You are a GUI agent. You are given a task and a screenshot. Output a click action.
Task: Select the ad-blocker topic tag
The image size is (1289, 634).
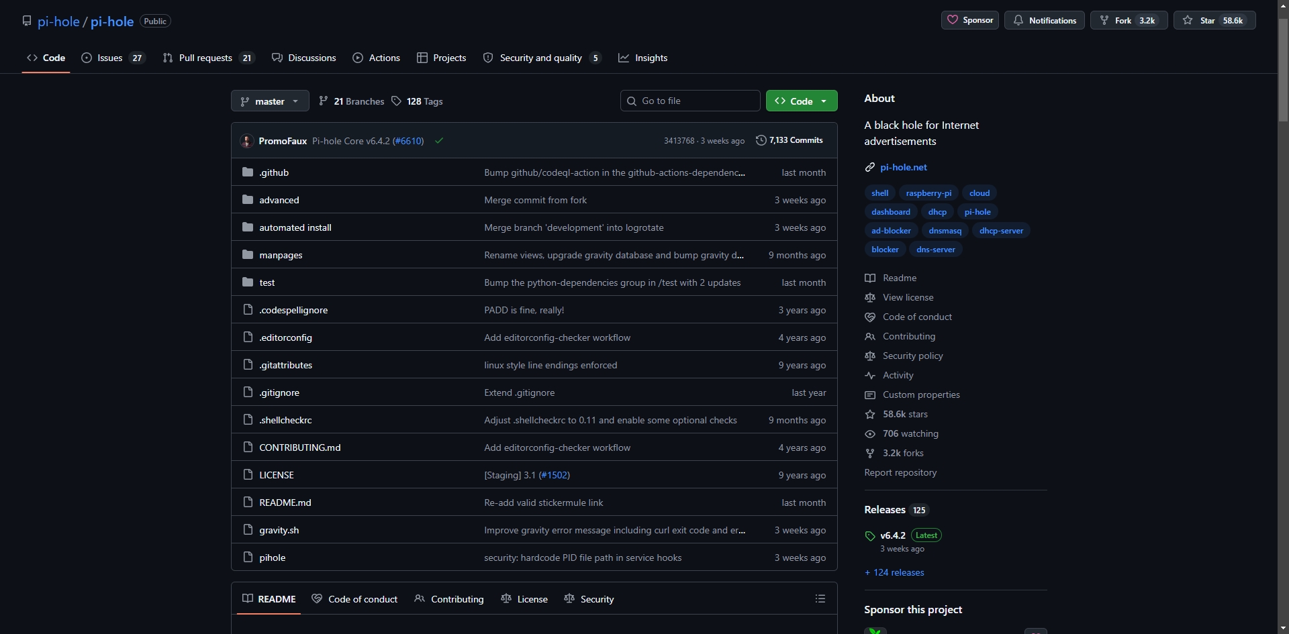(891, 231)
